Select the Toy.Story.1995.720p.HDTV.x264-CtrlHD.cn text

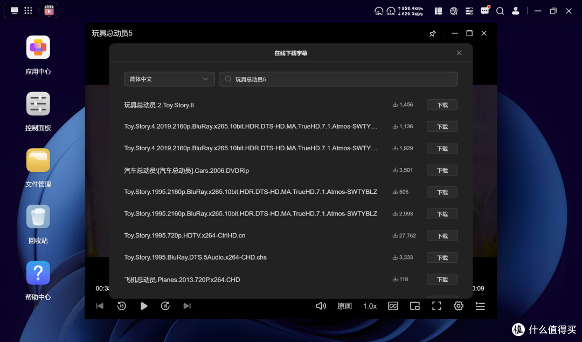click(x=184, y=235)
